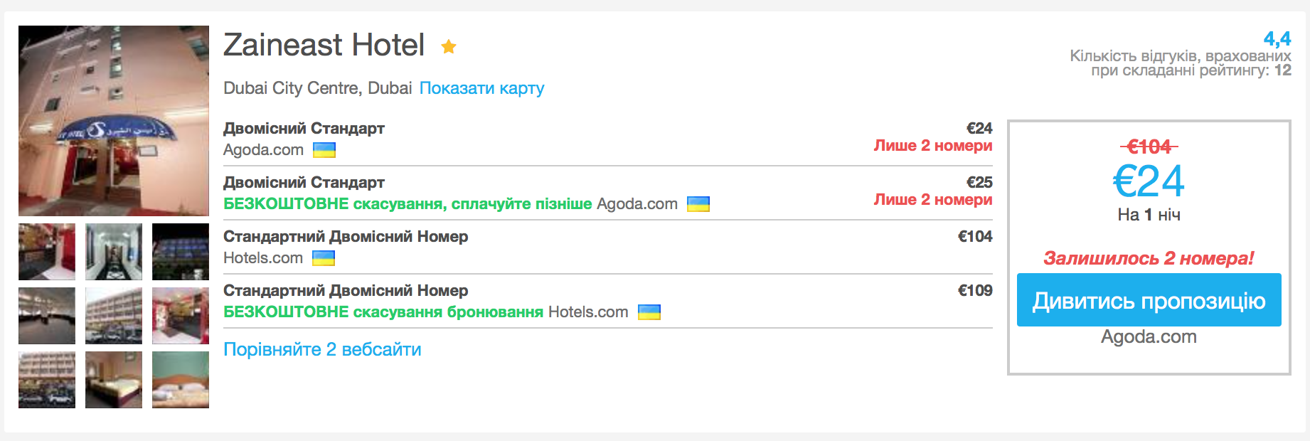Select the Двомісний Стандарт offer priced €24
The height and width of the screenshot is (441, 1310).
point(304,129)
